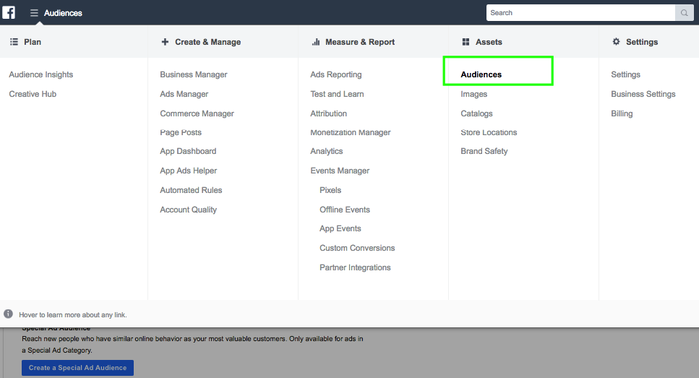Open Offline Events
Screen dimensions: 699x378
(345, 210)
